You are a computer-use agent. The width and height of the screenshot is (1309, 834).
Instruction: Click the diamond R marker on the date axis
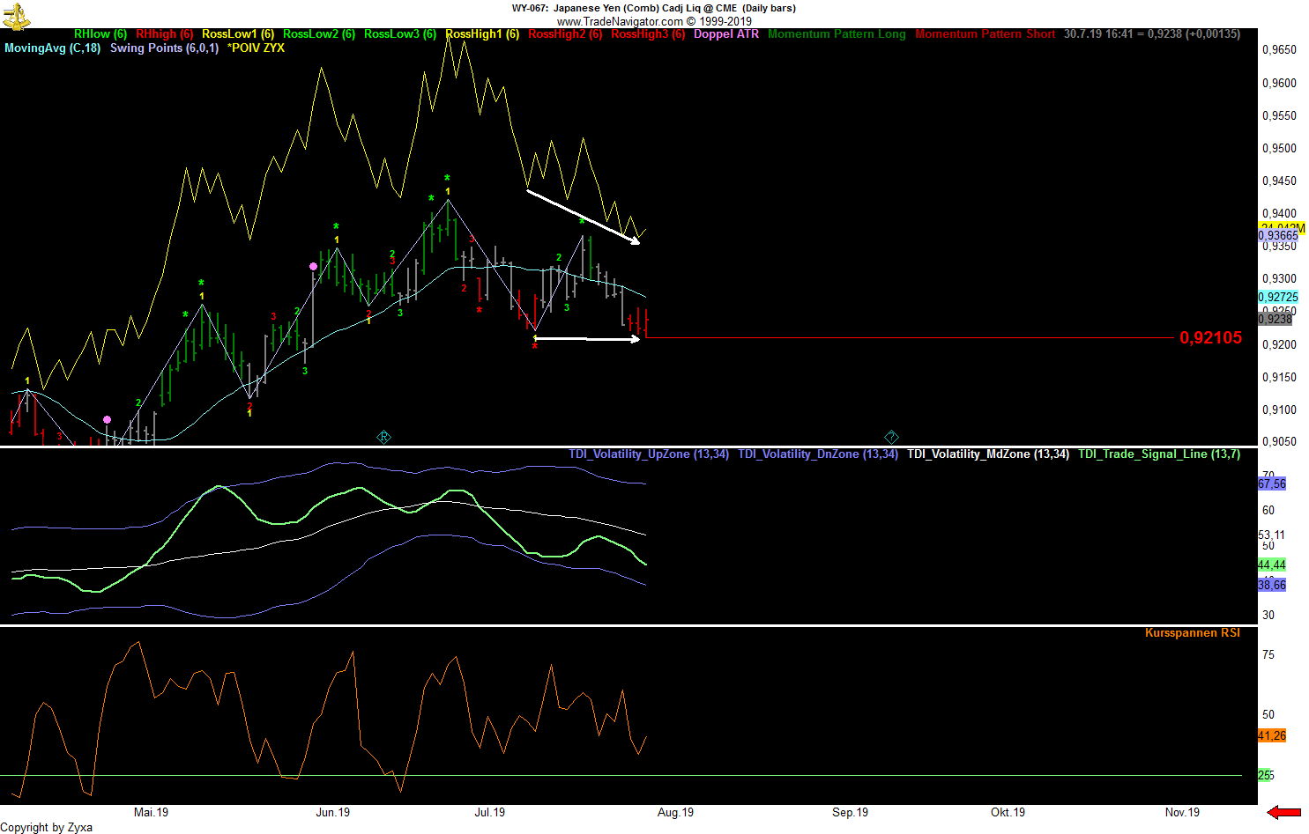383,437
